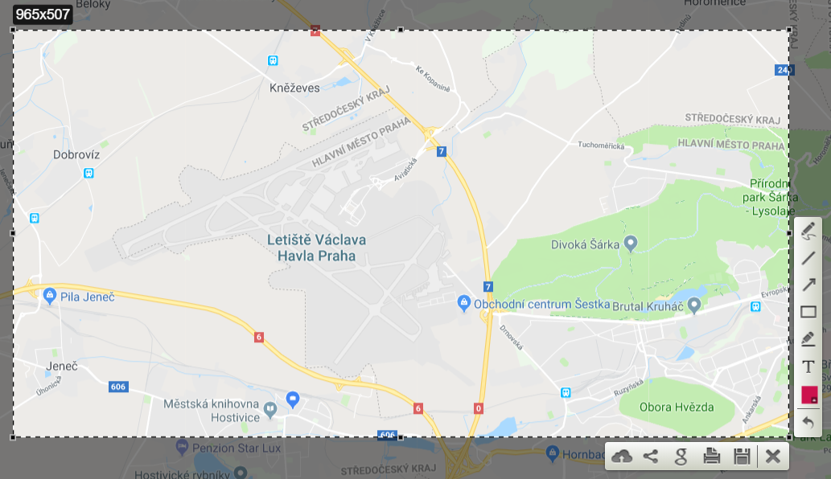This screenshot has height=479, width=831.
Task: Open the red color picker swatch
Action: point(808,395)
